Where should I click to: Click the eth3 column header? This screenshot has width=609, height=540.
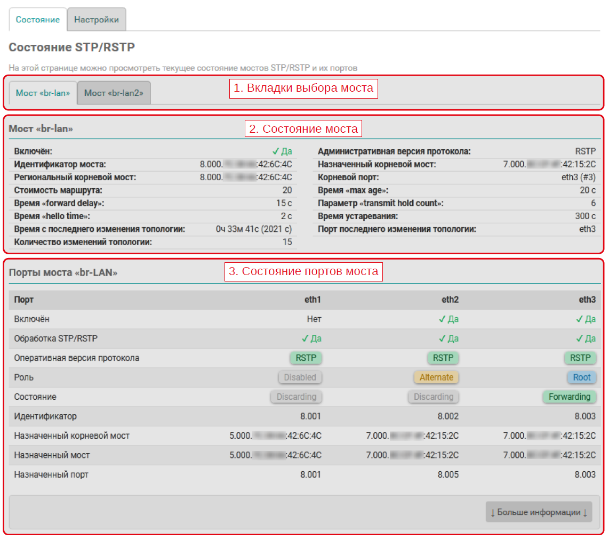pyautogui.click(x=587, y=300)
